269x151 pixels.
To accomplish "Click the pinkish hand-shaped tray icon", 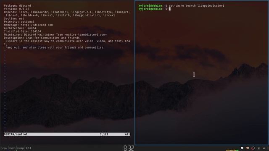I will click(x=248, y=148).
